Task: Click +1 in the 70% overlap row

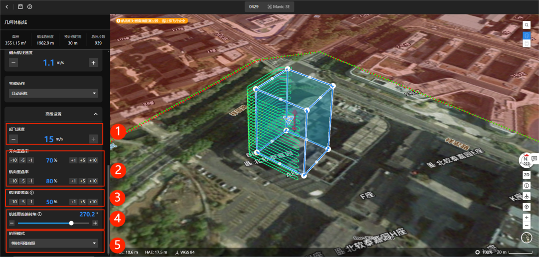Action: click(73, 160)
